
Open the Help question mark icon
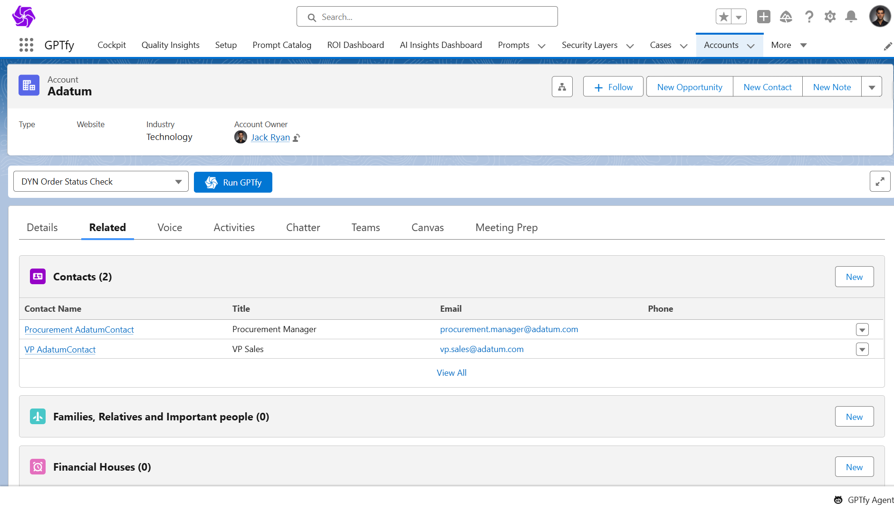tap(809, 17)
